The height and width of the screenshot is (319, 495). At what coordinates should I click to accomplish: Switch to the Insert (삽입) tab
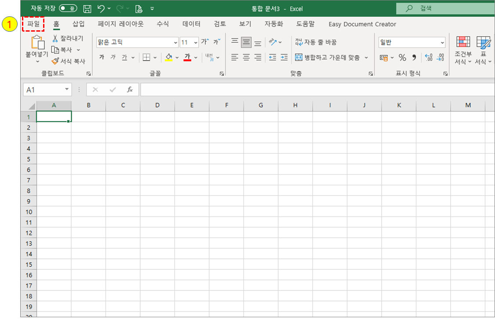78,24
